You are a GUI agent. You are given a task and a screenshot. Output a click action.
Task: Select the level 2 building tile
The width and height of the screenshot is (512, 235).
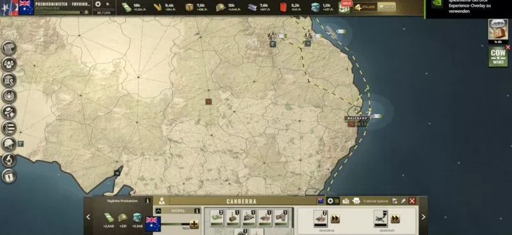coord(217,218)
